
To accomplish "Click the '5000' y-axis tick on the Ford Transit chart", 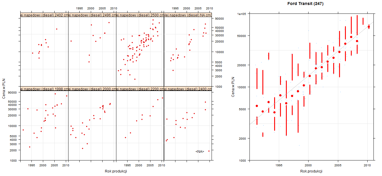I will [242, 109].
